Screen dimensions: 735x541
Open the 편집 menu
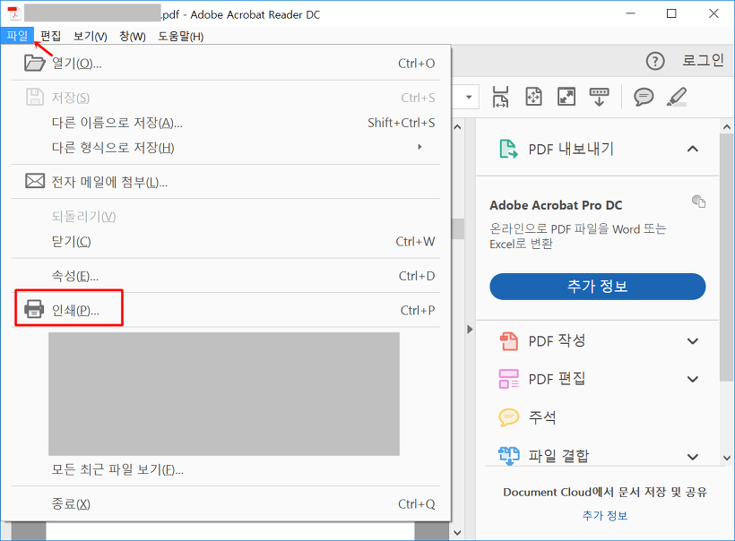click(50, 36)
